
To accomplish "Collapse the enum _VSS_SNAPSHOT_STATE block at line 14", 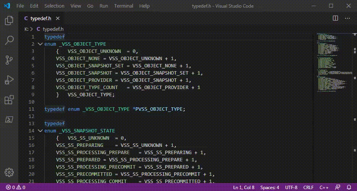I will click(40, 131).
